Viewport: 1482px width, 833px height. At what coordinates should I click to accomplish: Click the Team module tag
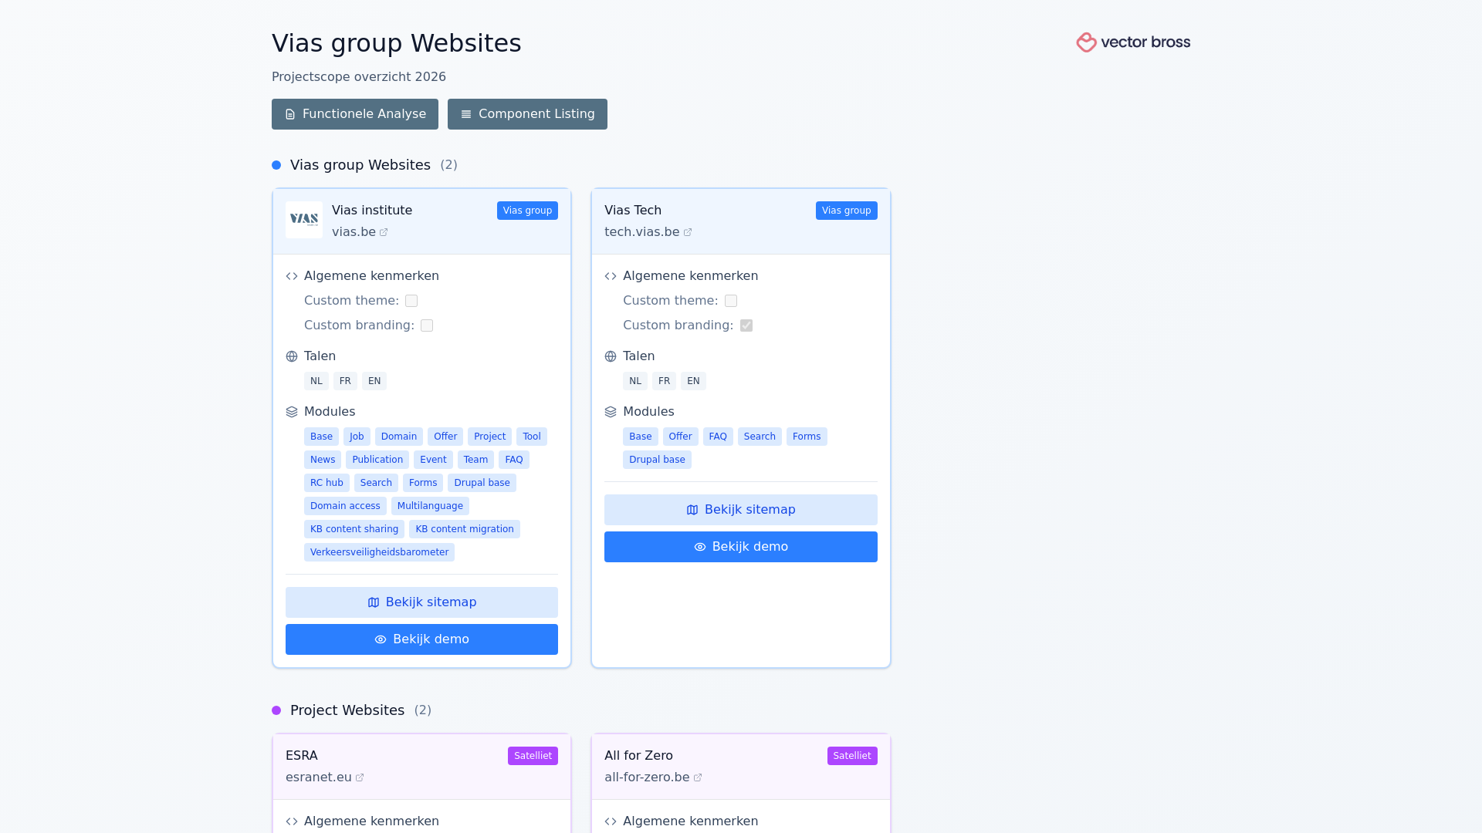pyautogui.click(x=475, y=460)
